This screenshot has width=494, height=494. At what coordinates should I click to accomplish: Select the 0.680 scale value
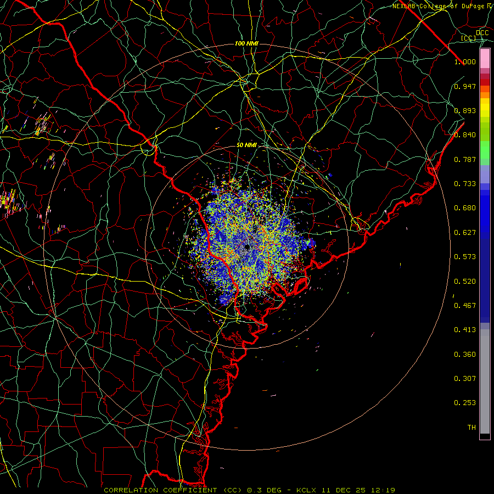[465, 208]
